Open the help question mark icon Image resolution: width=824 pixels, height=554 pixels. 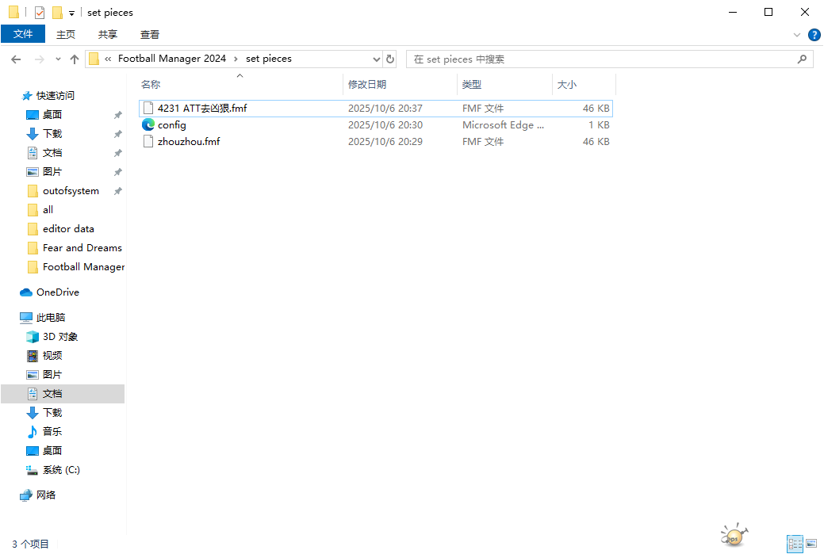click(x=814, y=35)
